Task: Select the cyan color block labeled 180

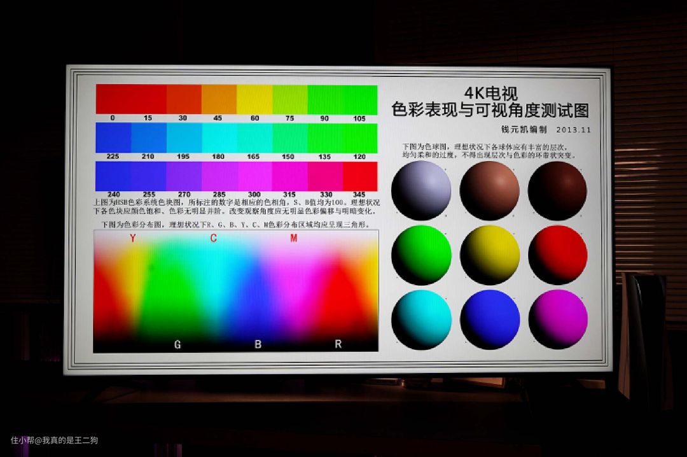Action: coord(219,137)
